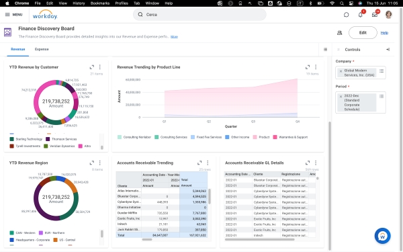This screenshot has width=403, height=252.
Task: Maximize Revenue Trending by Product Line chart
Action: (308, 67)
